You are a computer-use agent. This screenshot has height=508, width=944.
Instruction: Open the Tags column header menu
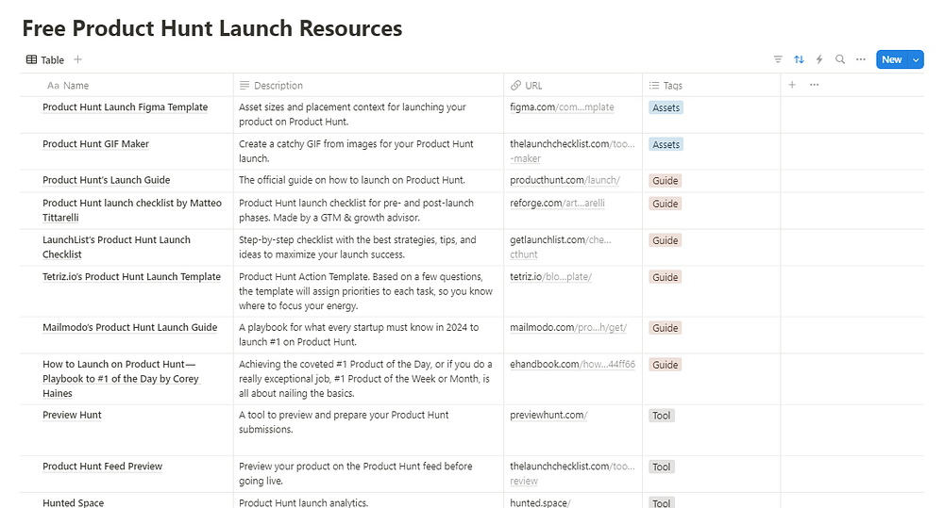tap(672, 86)
